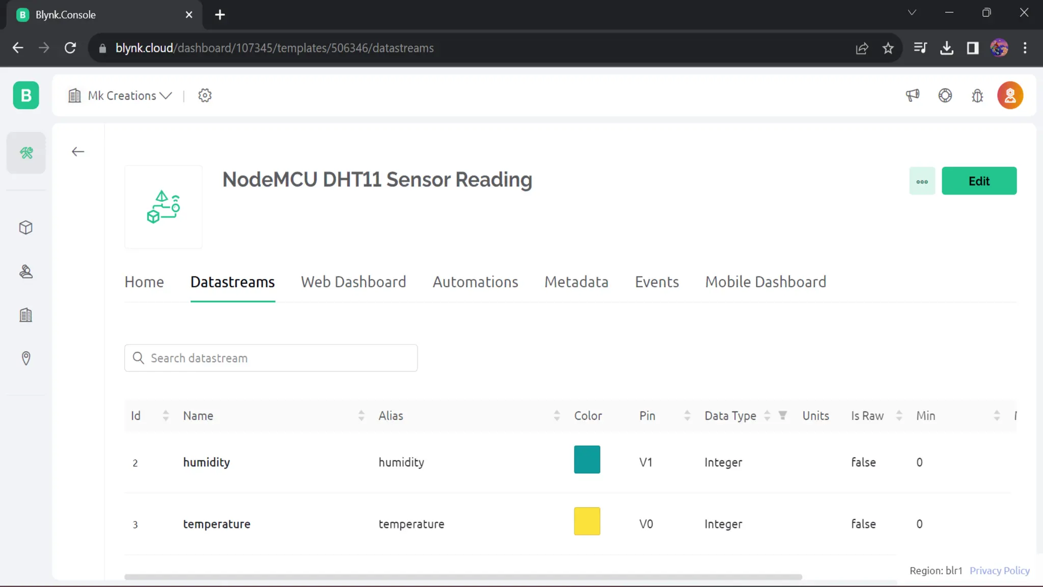Switch to the Events tab
Viewport: 1043px width, 587px height.
[656, 282]
